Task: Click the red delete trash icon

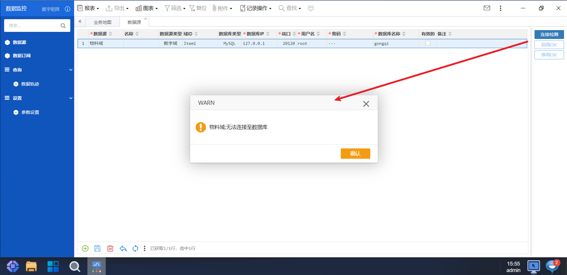Action: click(110, 248)
